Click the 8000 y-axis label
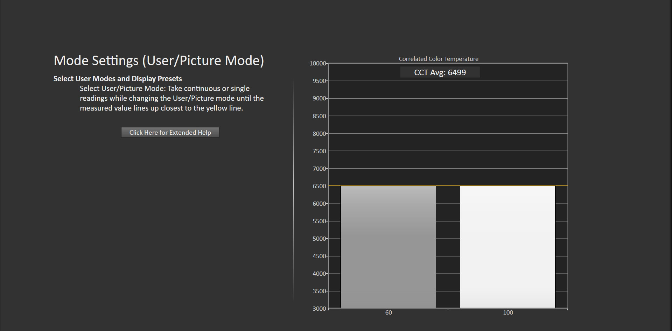This screenshot has width=672, height=331. 319,134
